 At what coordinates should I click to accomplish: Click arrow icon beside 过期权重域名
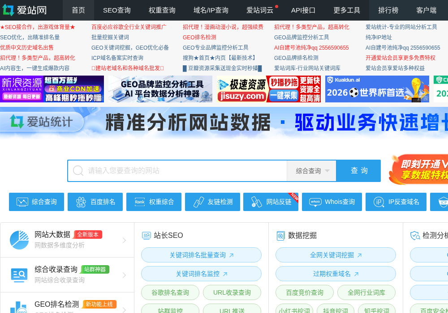coord(356,274)
